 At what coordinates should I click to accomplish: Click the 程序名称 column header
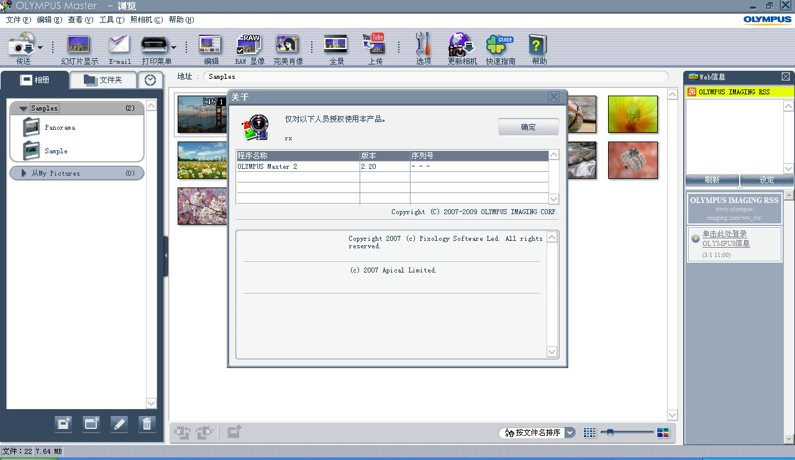tap(298, 156)
